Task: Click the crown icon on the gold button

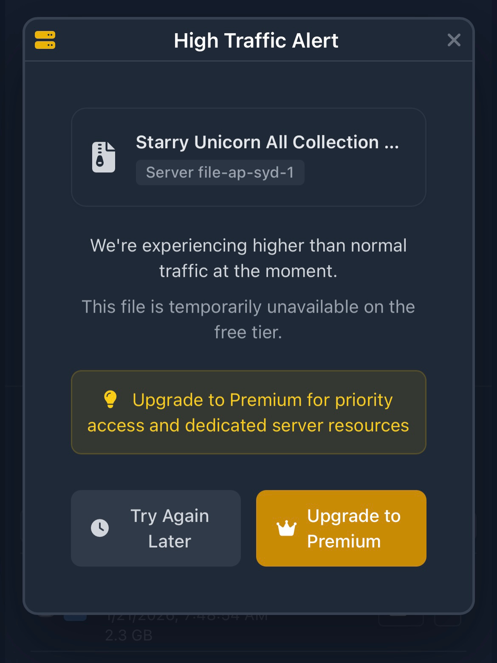Action: 286,528
